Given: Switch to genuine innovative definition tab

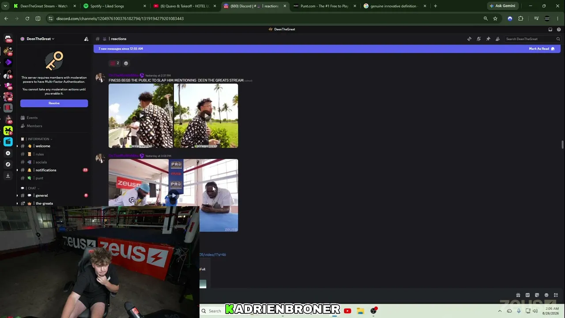Looking at the screenshot, I should pos(394,6).
